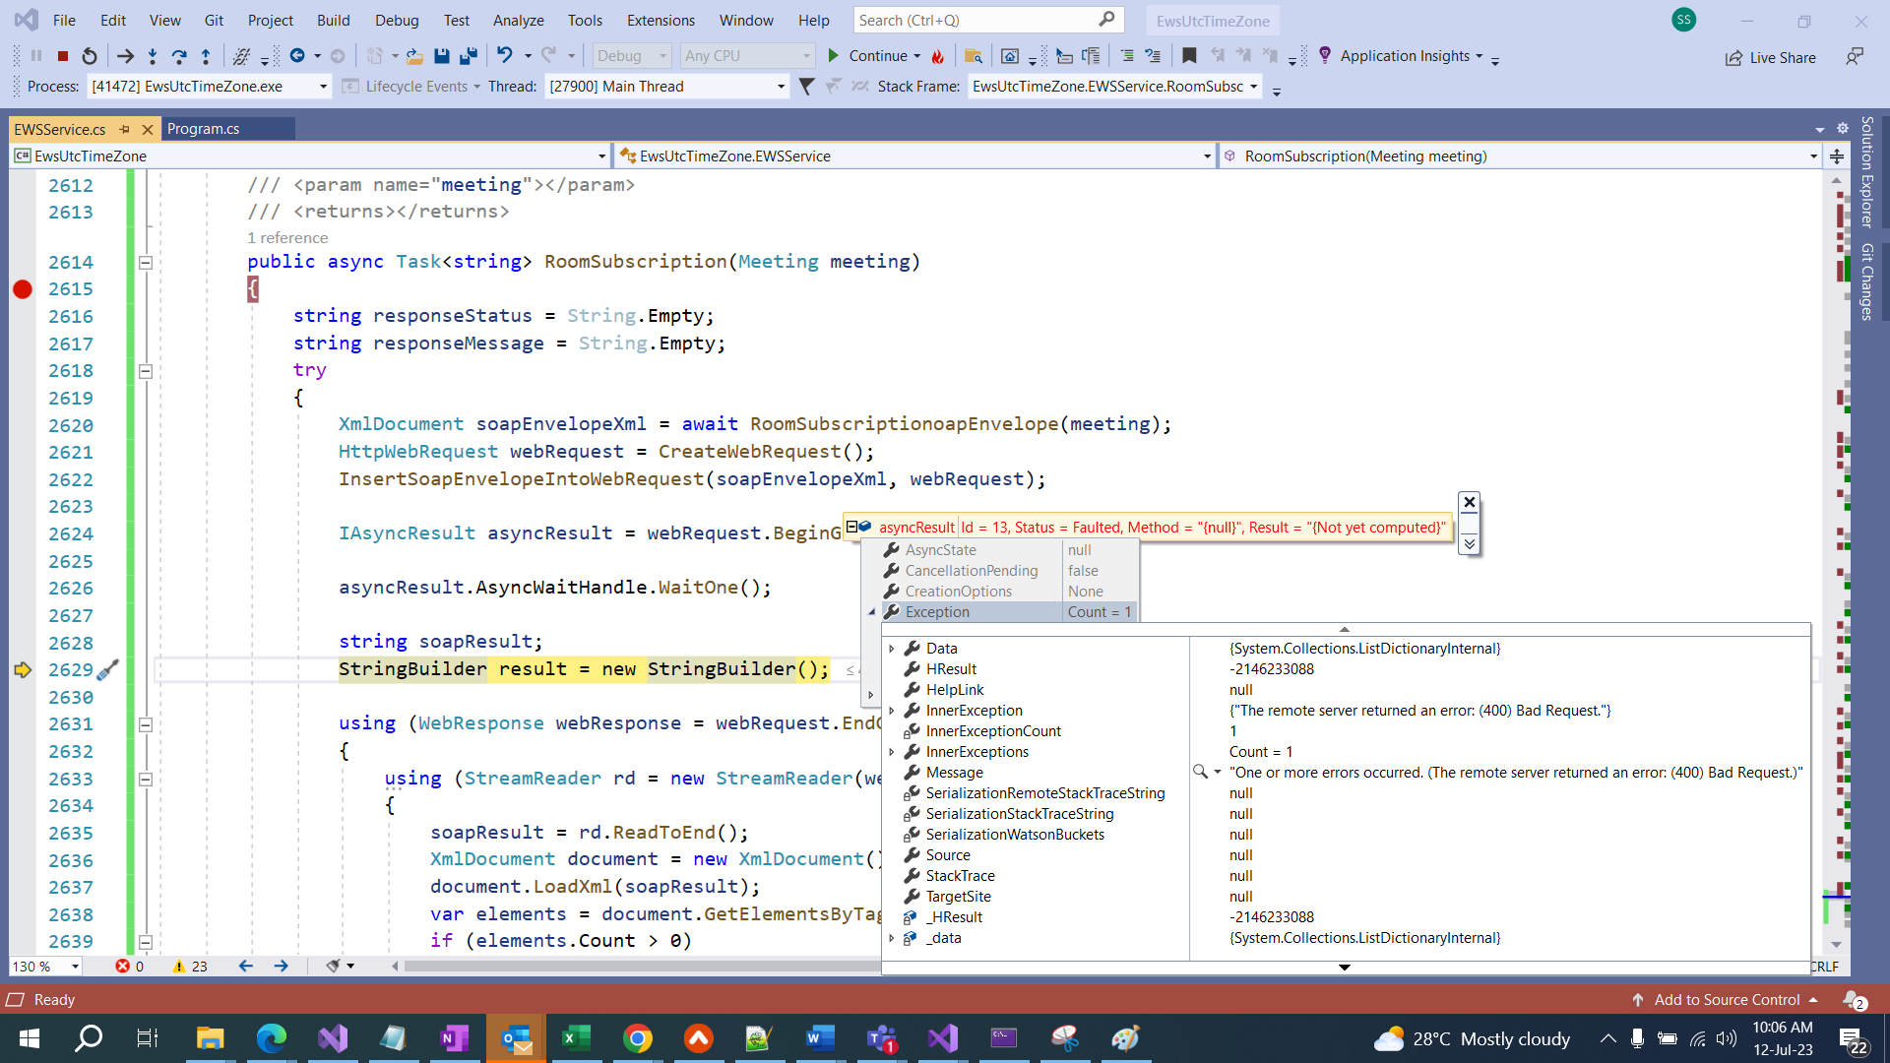Restart the debugger

(x=89, y=55)
